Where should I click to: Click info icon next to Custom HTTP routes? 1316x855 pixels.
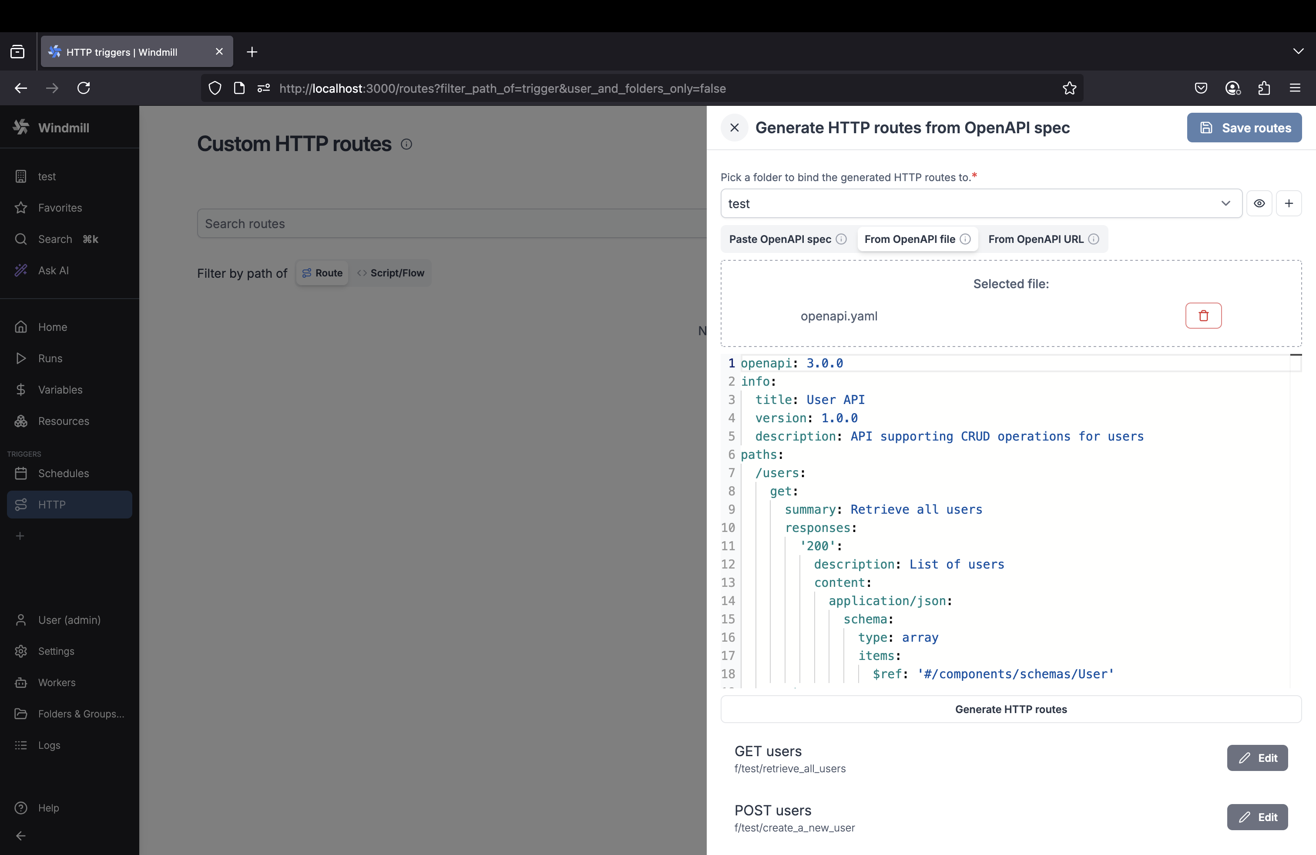pos(406,145)
